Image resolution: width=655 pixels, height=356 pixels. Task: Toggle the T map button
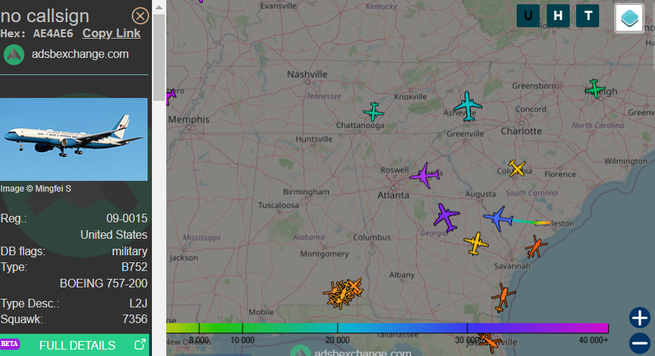[588, 16]
